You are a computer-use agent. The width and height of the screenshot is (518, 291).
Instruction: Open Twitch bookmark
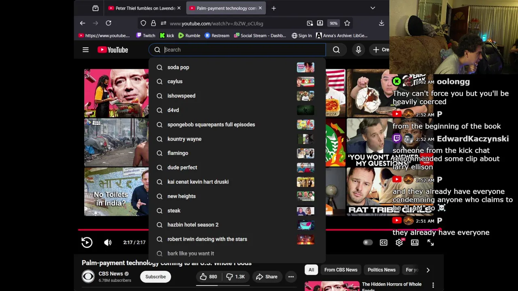(146, 36)
